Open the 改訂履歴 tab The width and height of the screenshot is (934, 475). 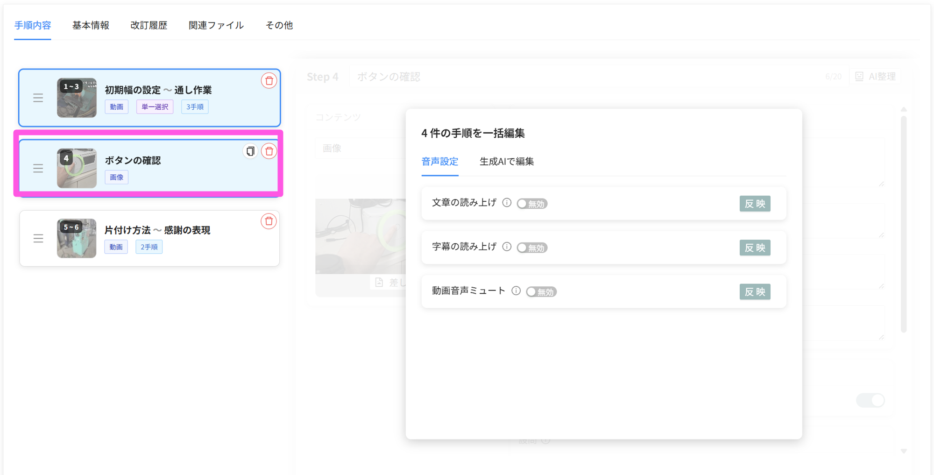pyautogui.click(x=149, y=25)
